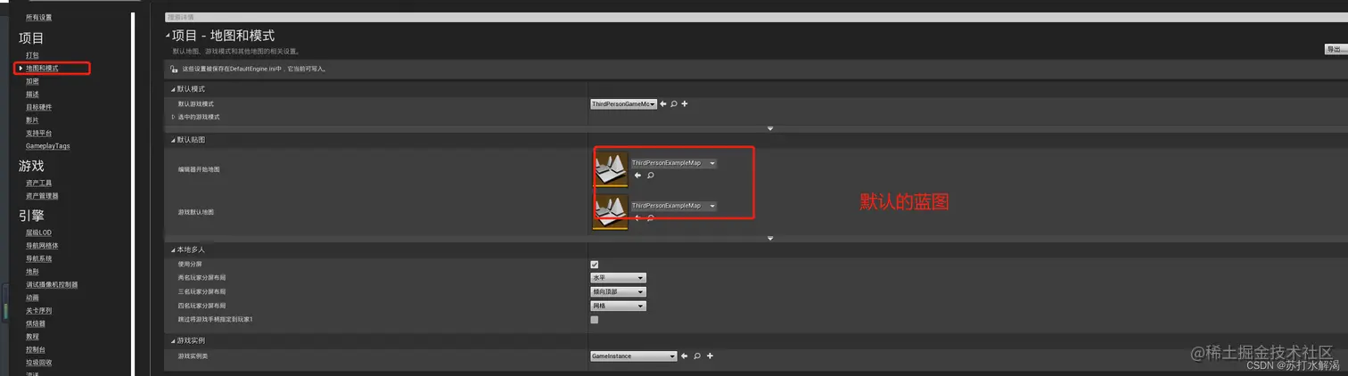1348x376 pixels.
Task: Create new game instance class
Action: coord(710,356)
